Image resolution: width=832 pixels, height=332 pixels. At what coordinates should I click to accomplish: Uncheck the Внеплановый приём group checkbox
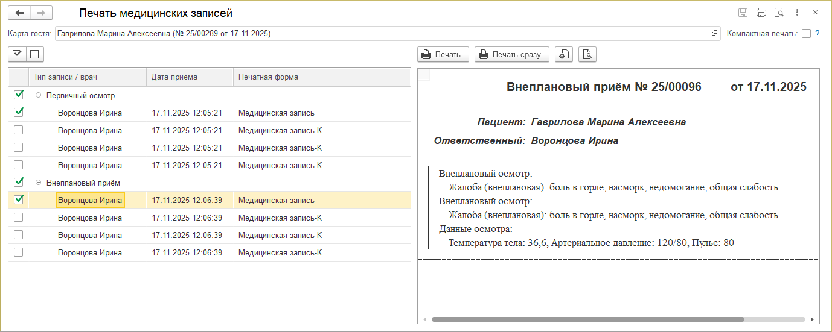tap(19, 182)
